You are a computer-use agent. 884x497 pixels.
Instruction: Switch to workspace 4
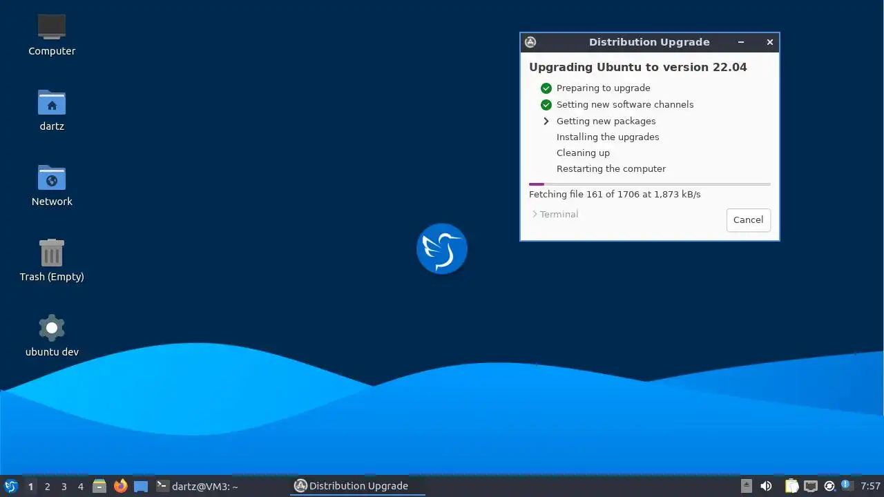[x=81, y=486]
